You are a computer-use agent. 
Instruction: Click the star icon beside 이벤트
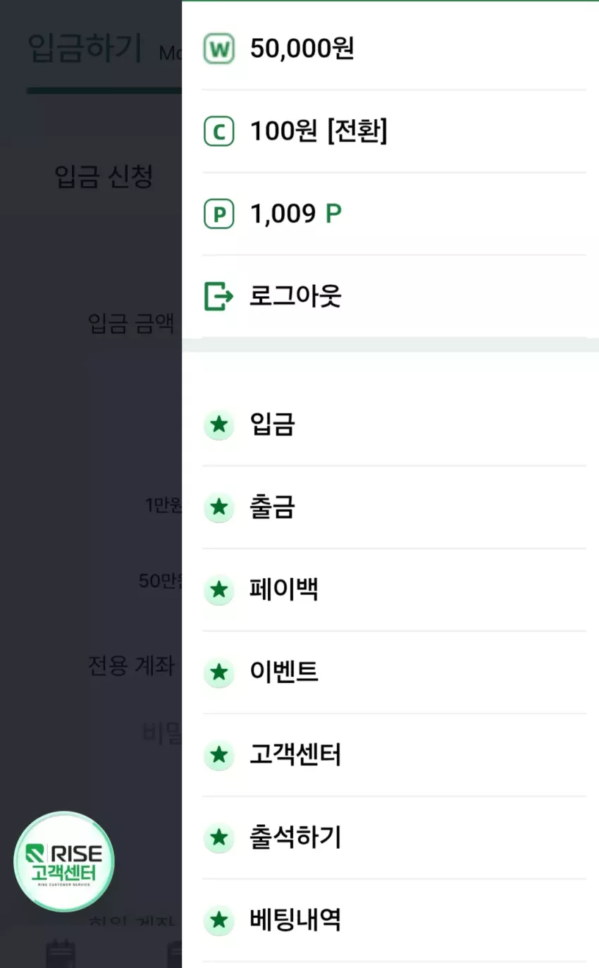pyautogui.click(x=219, y=673)
